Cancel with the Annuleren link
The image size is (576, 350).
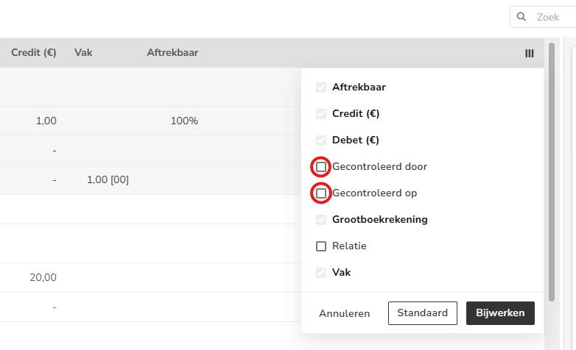click(344, 313)
